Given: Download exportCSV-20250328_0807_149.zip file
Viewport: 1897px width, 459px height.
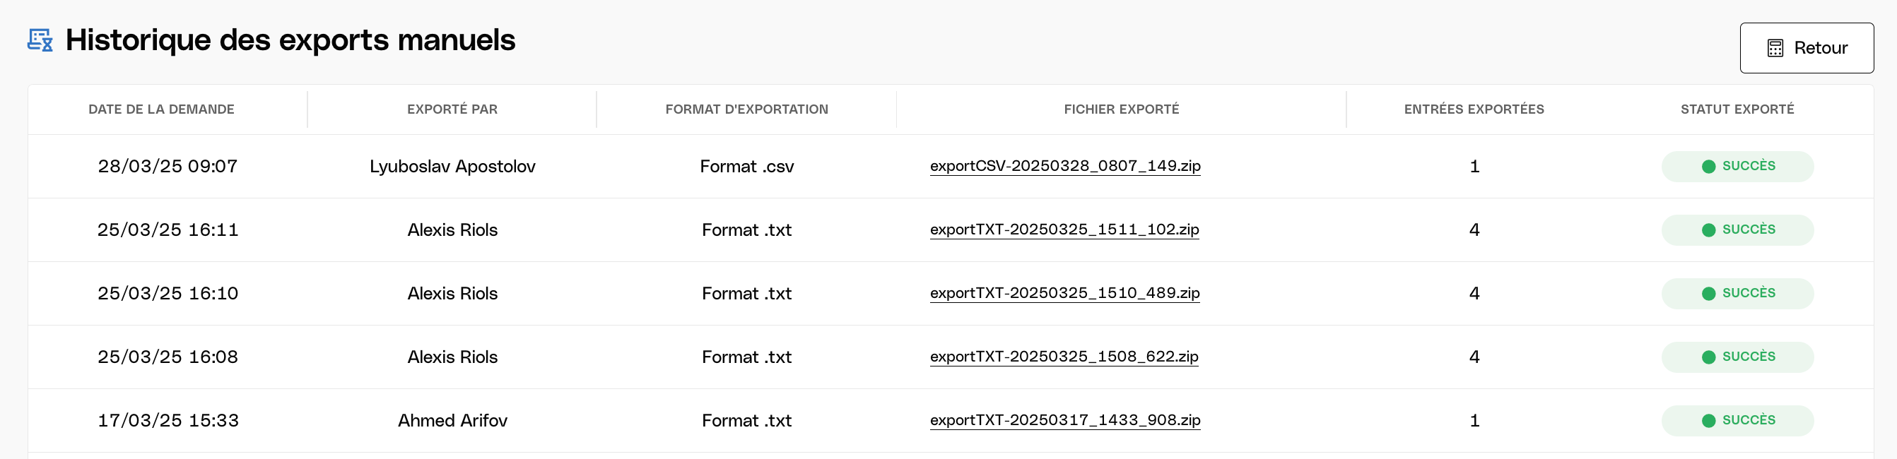Looking at the screenshot, I should point(1064,166).
